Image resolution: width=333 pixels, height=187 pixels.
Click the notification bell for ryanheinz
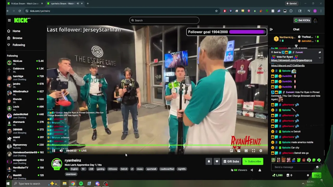point(209,161)
